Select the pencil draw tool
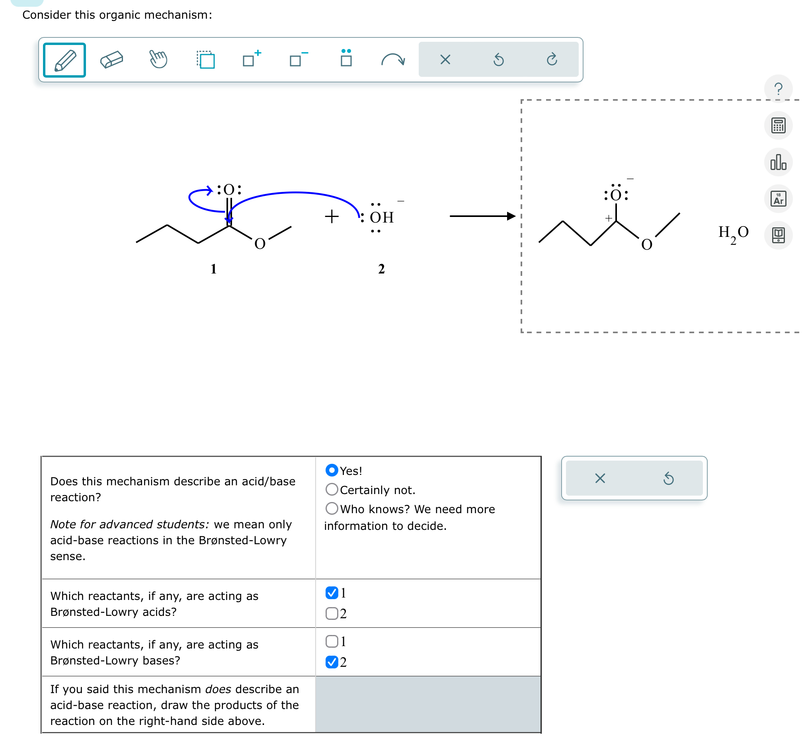This screenshot has width=804, height=754. point(64,60)
